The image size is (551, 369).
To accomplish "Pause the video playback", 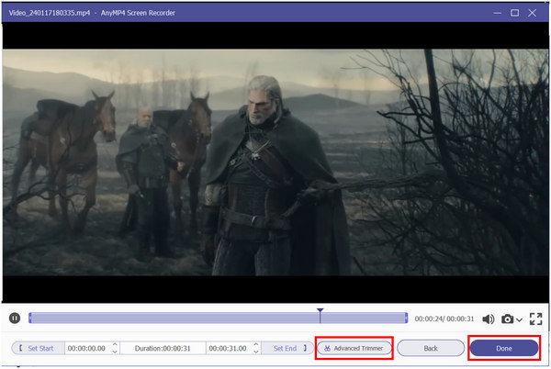I will coord(15,319).
